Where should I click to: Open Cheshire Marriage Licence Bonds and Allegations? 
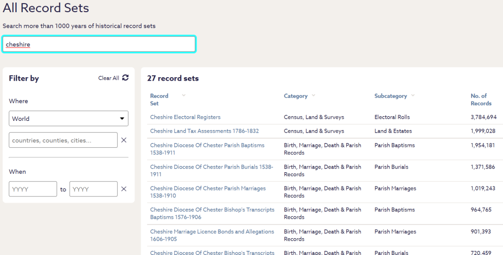212,235
